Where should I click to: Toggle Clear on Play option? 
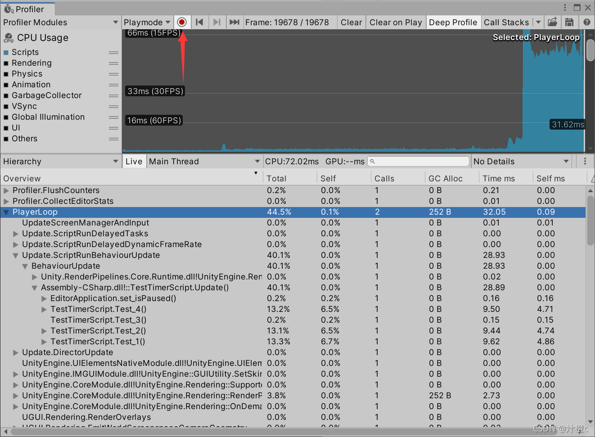pos(396,22)
